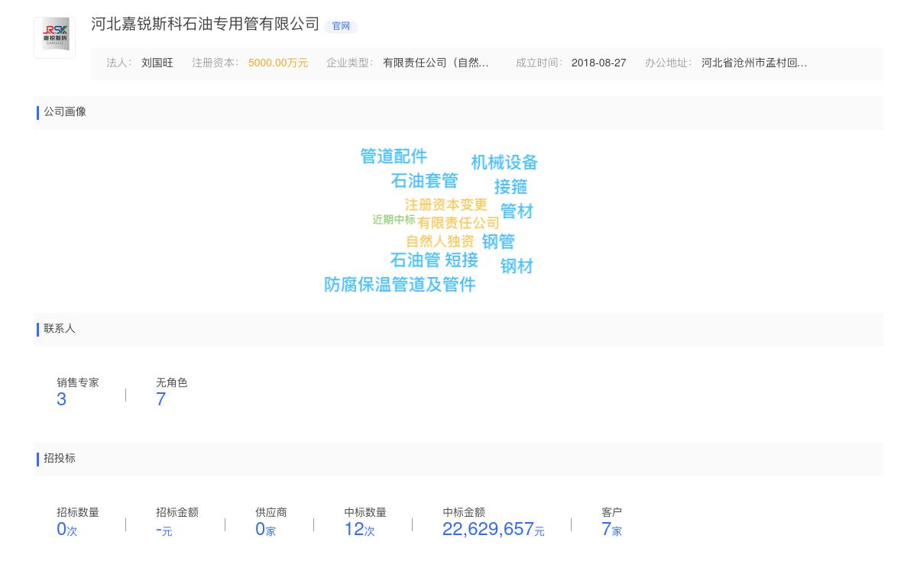Click truncated company type 有限责任公司（自然…
This screenshot has height=574, width=917.
[436, 63]
